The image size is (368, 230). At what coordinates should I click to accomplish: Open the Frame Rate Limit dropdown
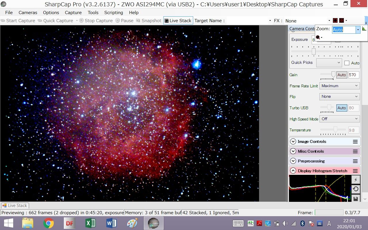340,86
